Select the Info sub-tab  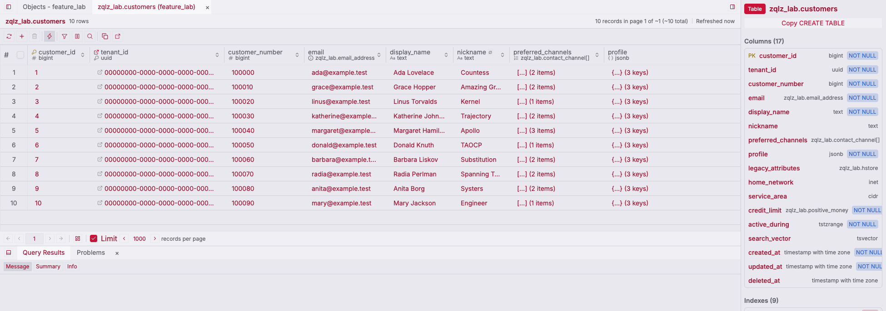[x=72, y=267]
